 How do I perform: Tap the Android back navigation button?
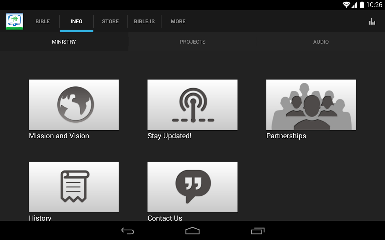(x=128, y=231)
